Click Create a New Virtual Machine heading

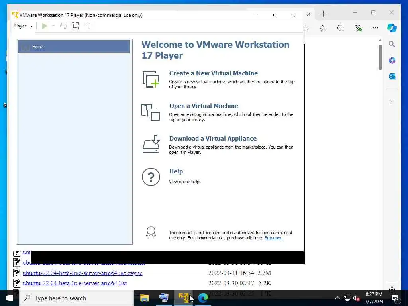point(214,73)
